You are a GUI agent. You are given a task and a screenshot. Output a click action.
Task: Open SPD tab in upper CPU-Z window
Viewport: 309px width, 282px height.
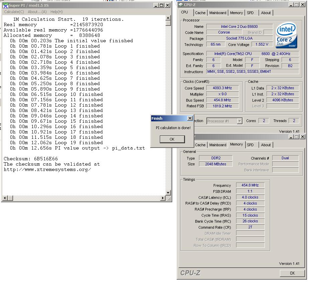coord(250,13)
